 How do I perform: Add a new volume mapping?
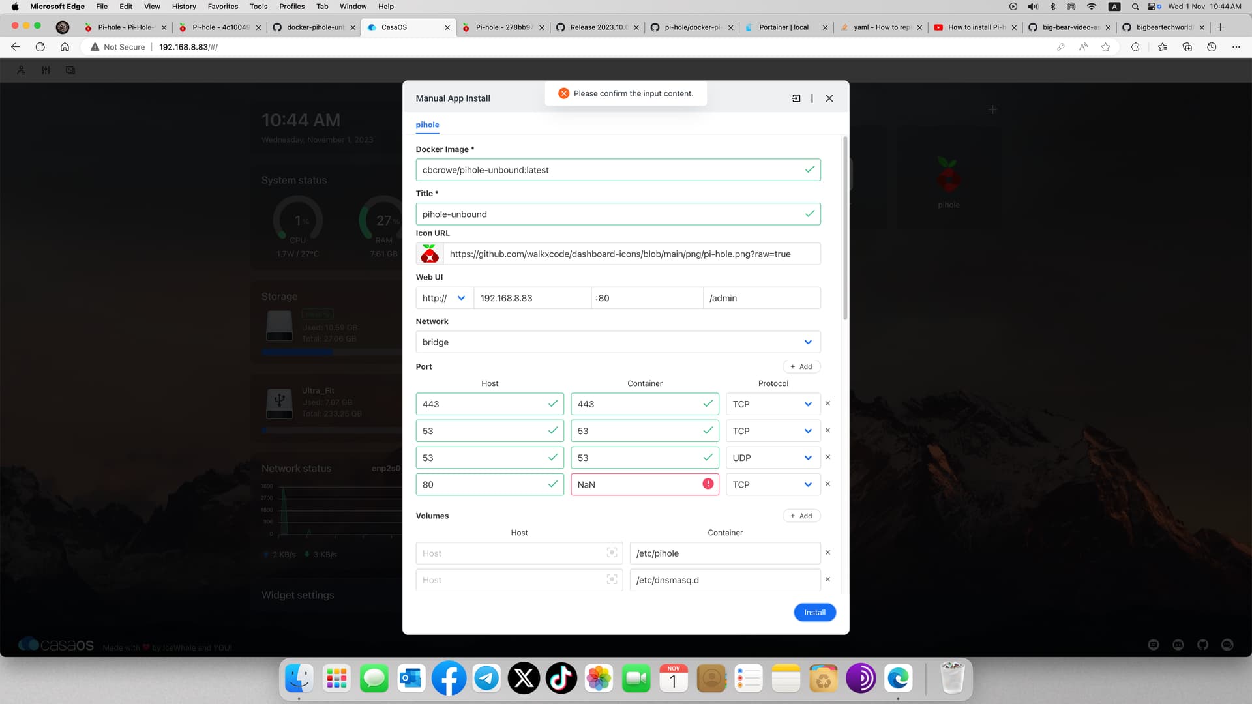(x=801, y=516)
